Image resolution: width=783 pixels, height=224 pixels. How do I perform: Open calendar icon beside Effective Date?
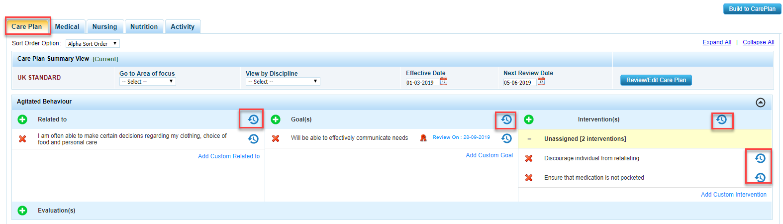click(x=444, y=82)
